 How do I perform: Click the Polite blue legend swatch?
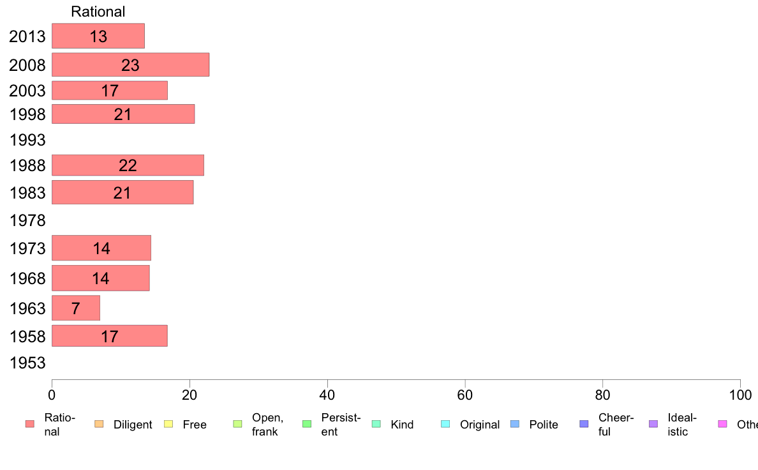pos(515,424)
